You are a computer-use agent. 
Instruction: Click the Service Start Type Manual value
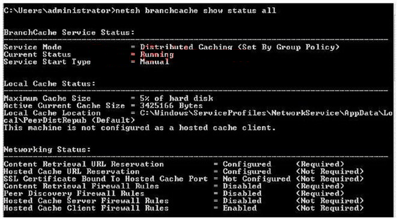[x=154, y=62]
